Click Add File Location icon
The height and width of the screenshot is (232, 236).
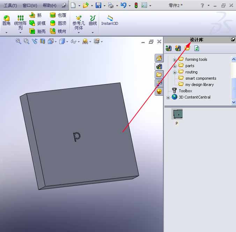pyautogui.click(x=178, y=48)
